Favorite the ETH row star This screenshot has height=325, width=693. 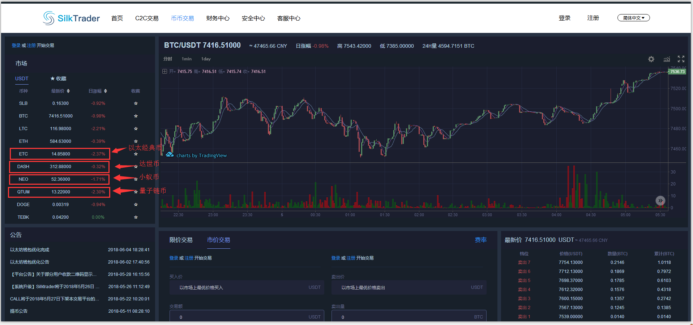click(x=136, y=141)
